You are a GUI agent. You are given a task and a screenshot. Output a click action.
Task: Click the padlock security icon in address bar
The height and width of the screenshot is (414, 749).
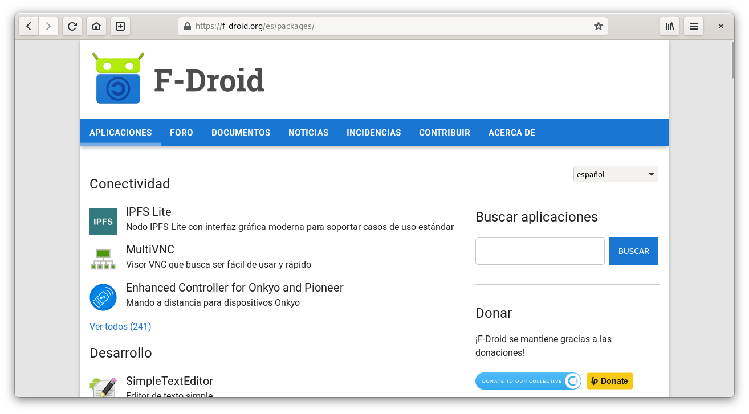[x=188, y=26]
